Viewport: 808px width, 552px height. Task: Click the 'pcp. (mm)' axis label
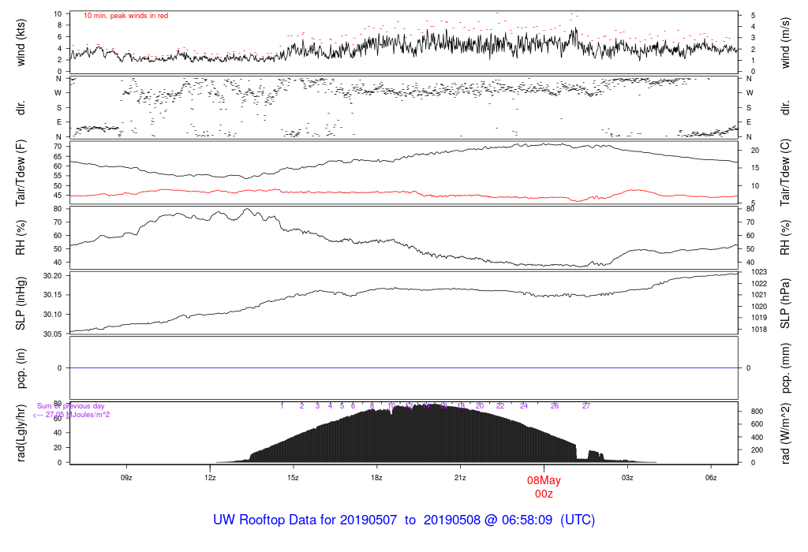coord(784,368)
